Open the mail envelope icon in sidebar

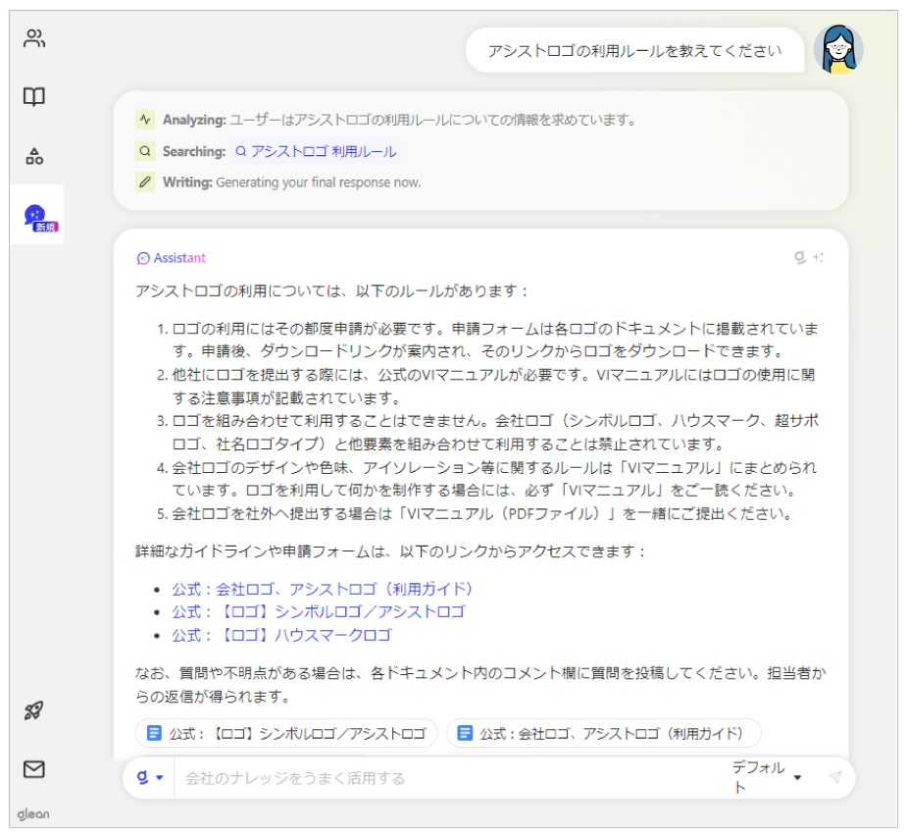coord(34,769)
